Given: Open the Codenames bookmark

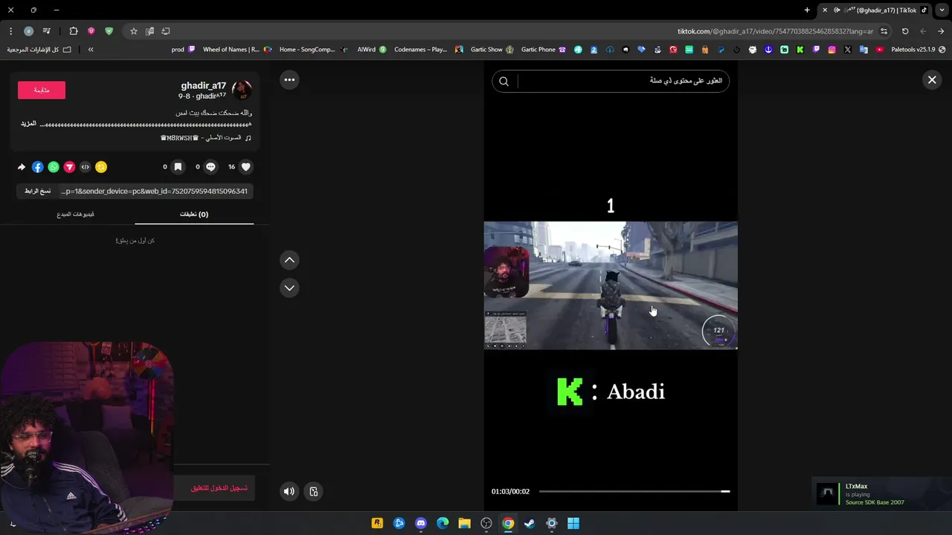Looking at the screenshot, I should pyautogui.click(x=429, y=50).
